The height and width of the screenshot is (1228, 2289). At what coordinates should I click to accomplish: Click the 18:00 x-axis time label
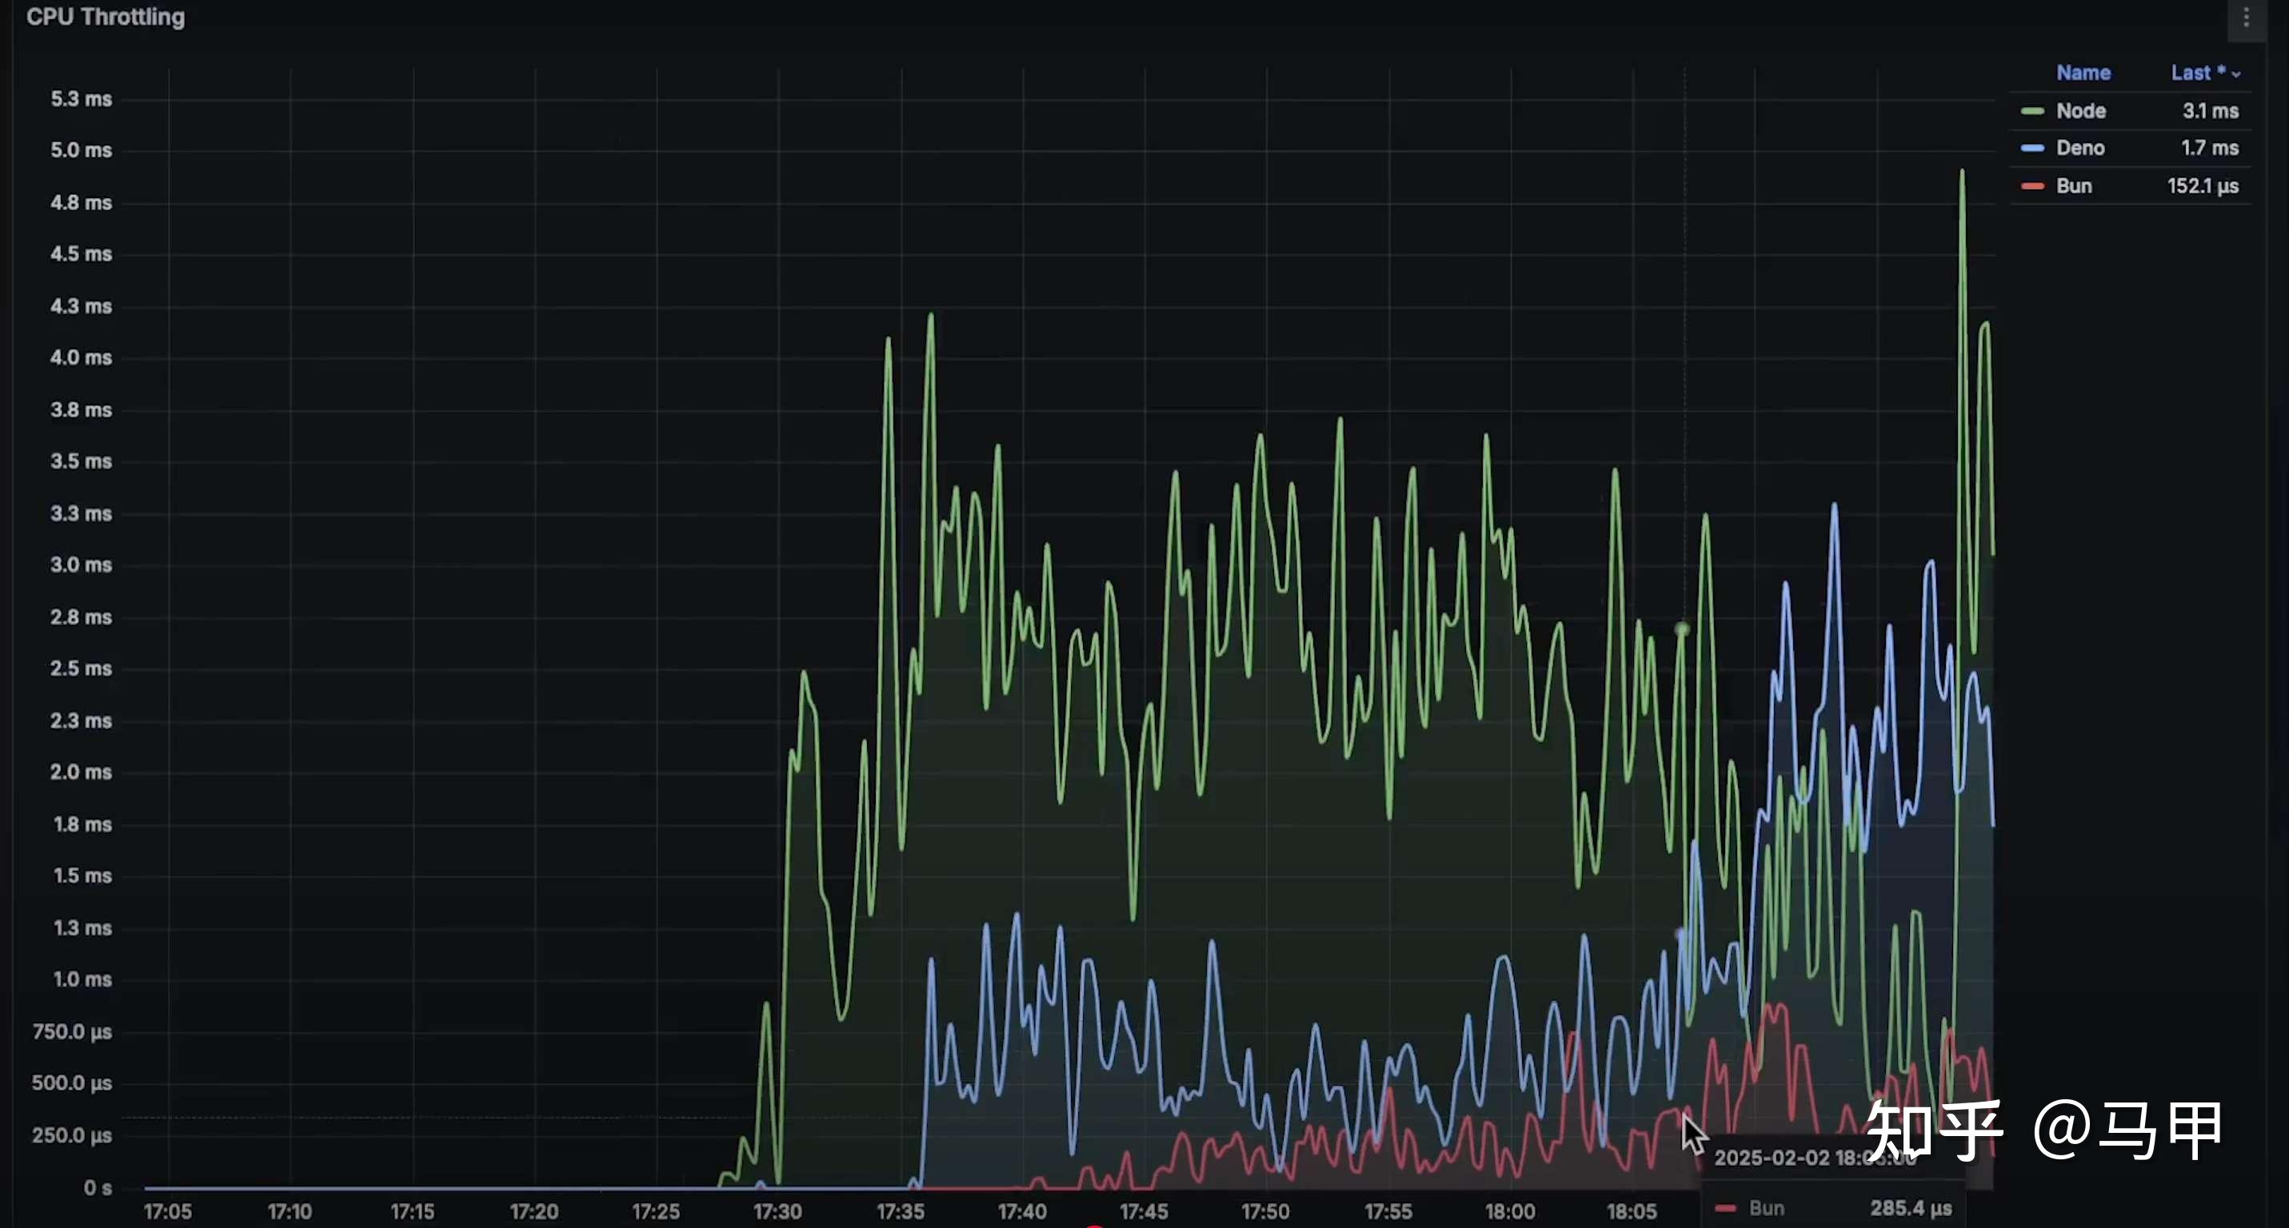tap(1510, 1211)
